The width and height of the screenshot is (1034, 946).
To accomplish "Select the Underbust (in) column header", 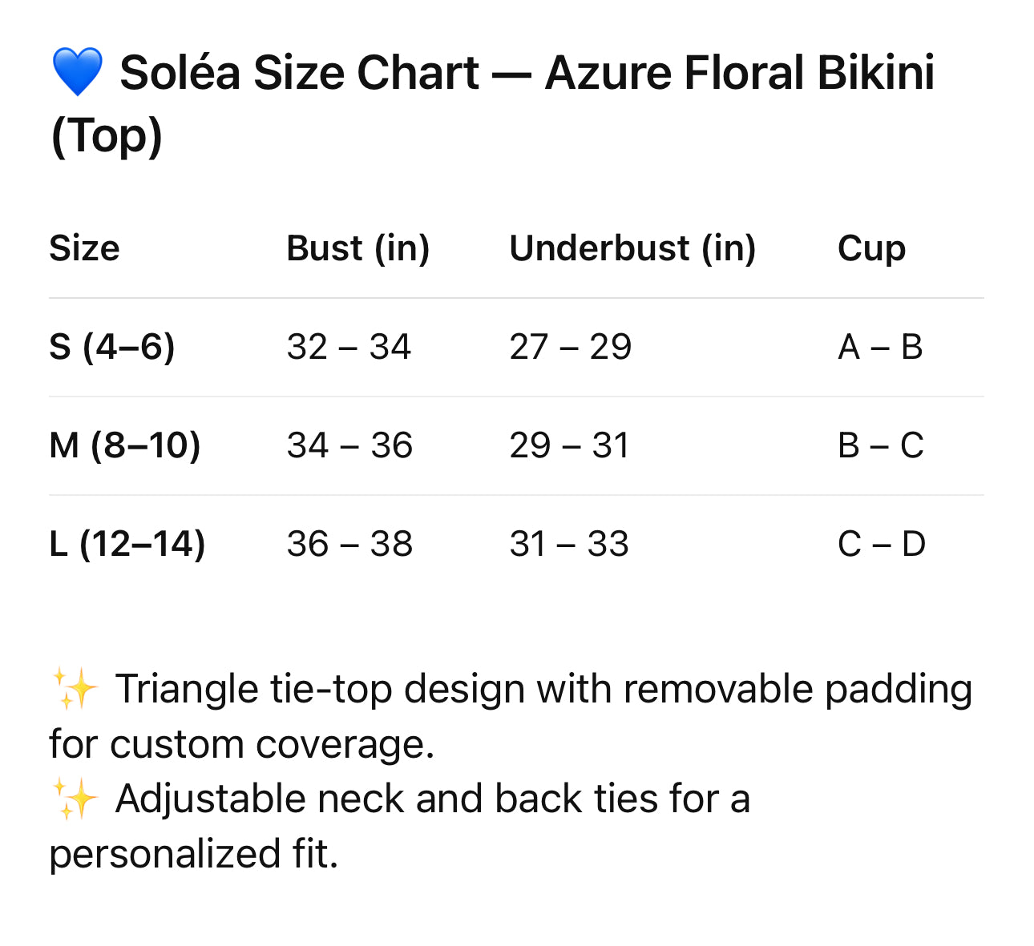I will click(632, 248).
